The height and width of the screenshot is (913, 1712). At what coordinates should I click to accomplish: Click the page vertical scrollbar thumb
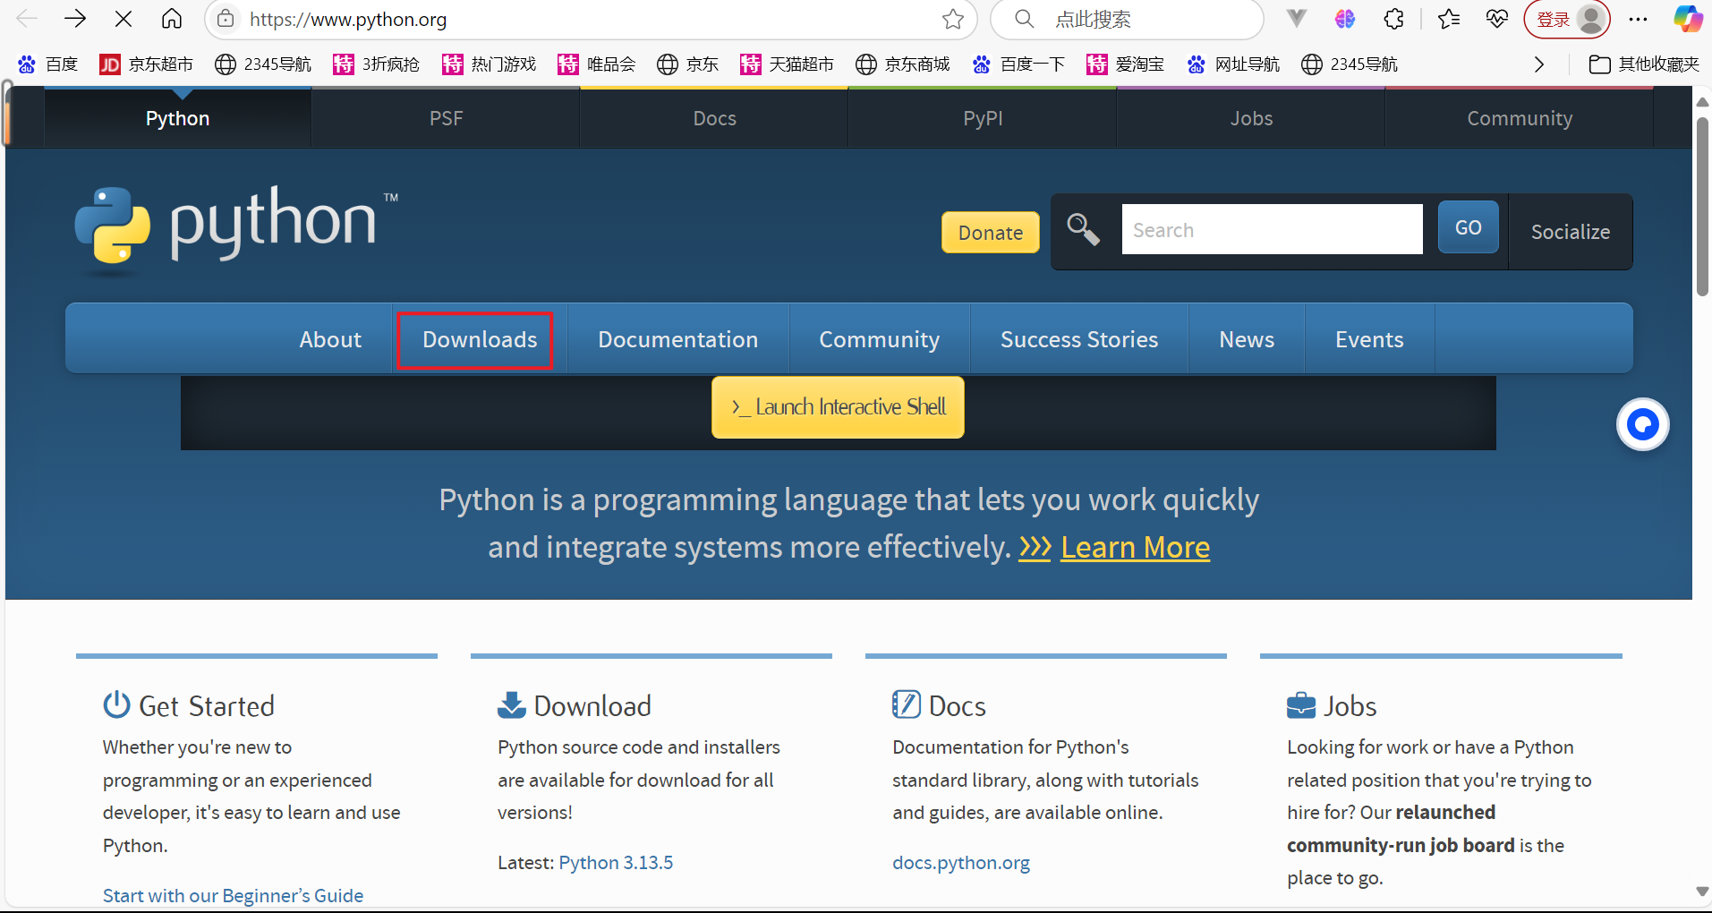point(1702,207)
